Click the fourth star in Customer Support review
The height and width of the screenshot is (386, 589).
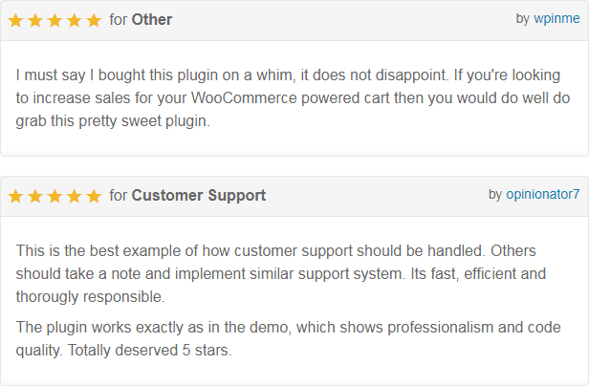pyautogui.click(x=75, y=196)
